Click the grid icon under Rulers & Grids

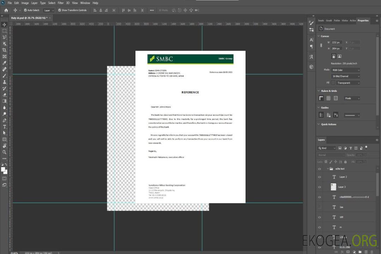pyautogui.click(x=328, y=98)
